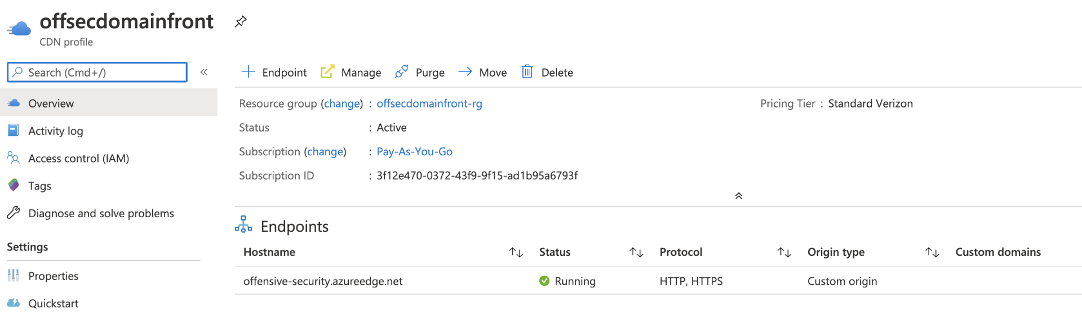Open the Pay-As-You-Go subscription link
The width and height of the screenshot is (1082, 315).
click(415, 151)
